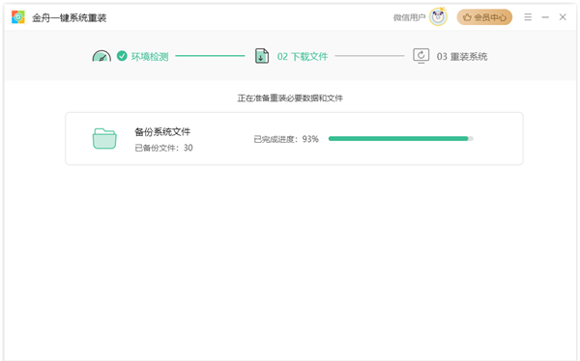Select the 环境检测 step label
The height and width of the screenshot is (361, 580).
point(150,57)
